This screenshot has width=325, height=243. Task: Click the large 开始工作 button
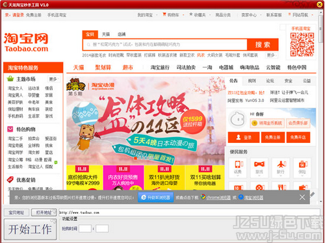point(31,229)
